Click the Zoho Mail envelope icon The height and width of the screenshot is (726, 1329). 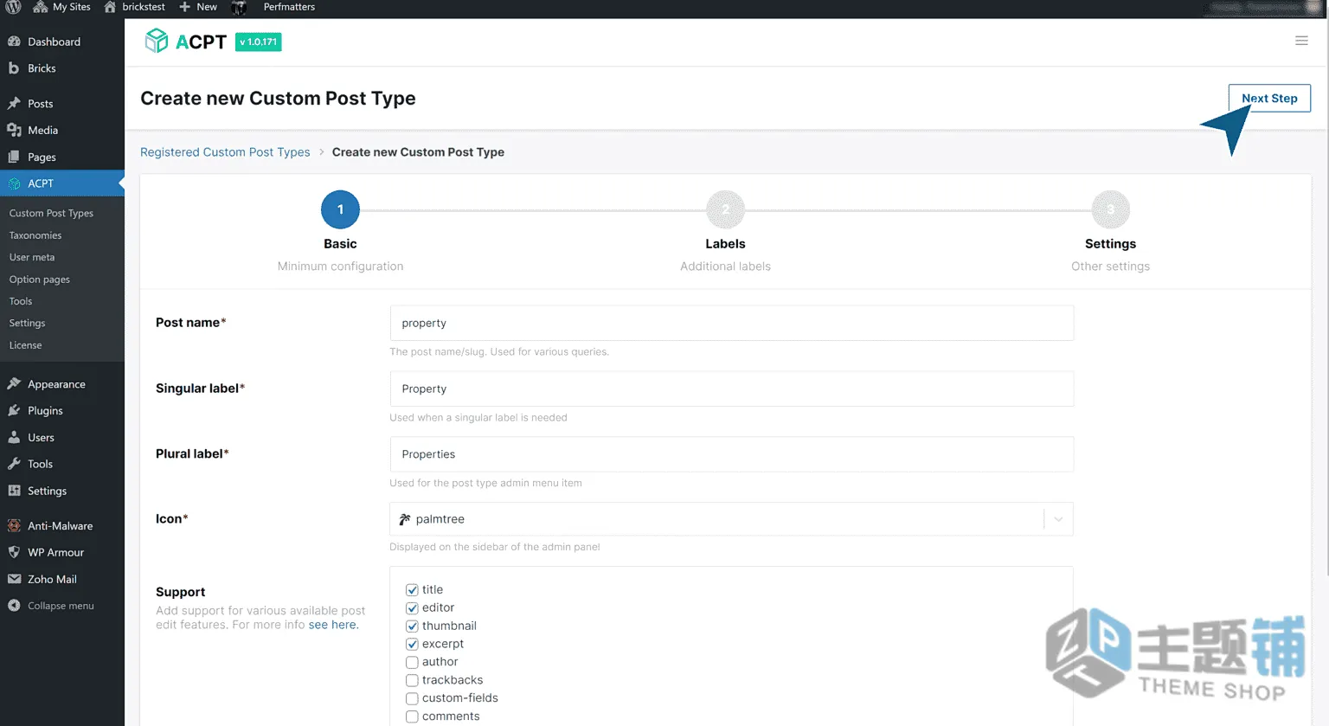click(x=14, y=579)
